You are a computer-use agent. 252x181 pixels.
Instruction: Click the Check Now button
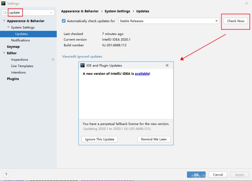[x=236, y=21]
